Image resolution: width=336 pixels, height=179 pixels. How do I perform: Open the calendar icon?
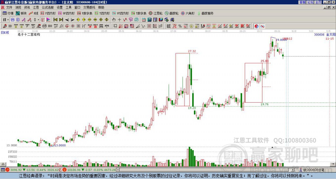pos(144,20)
